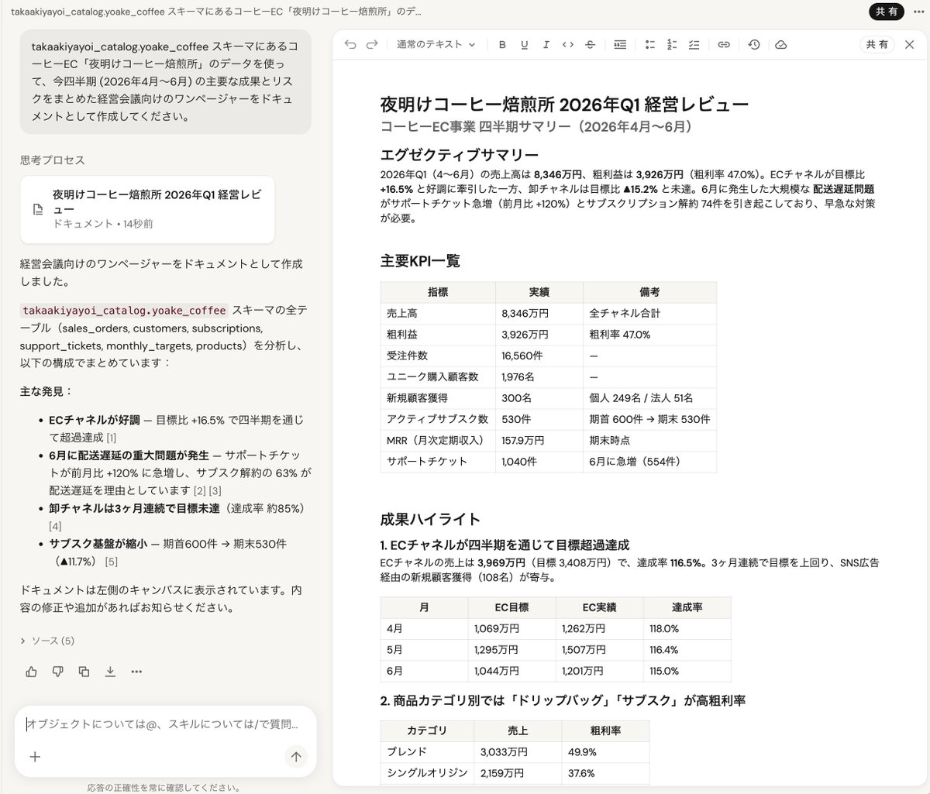Select the 49.9% 粗利率 cell for ブレンド

click(x=605, y=751)
